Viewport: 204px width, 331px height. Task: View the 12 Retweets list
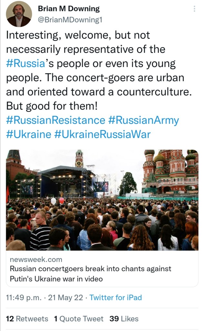pyautogui.click(x=27, y=319)
